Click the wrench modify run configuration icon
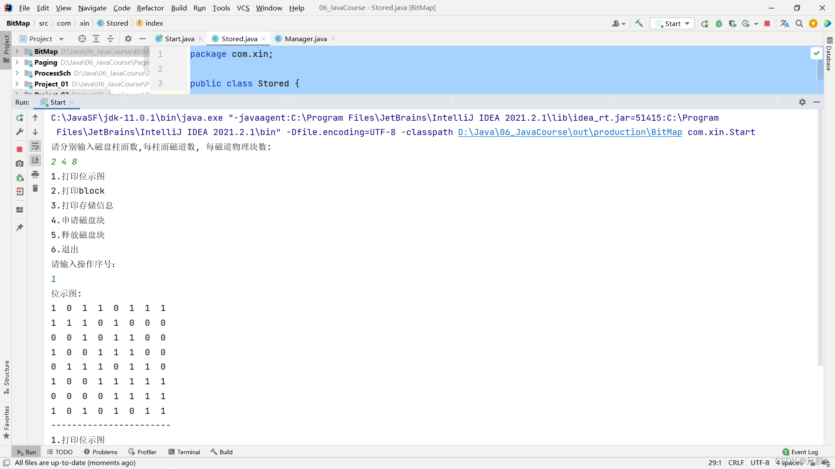Viewport: 835px width, 469px height. pos(20,132)
